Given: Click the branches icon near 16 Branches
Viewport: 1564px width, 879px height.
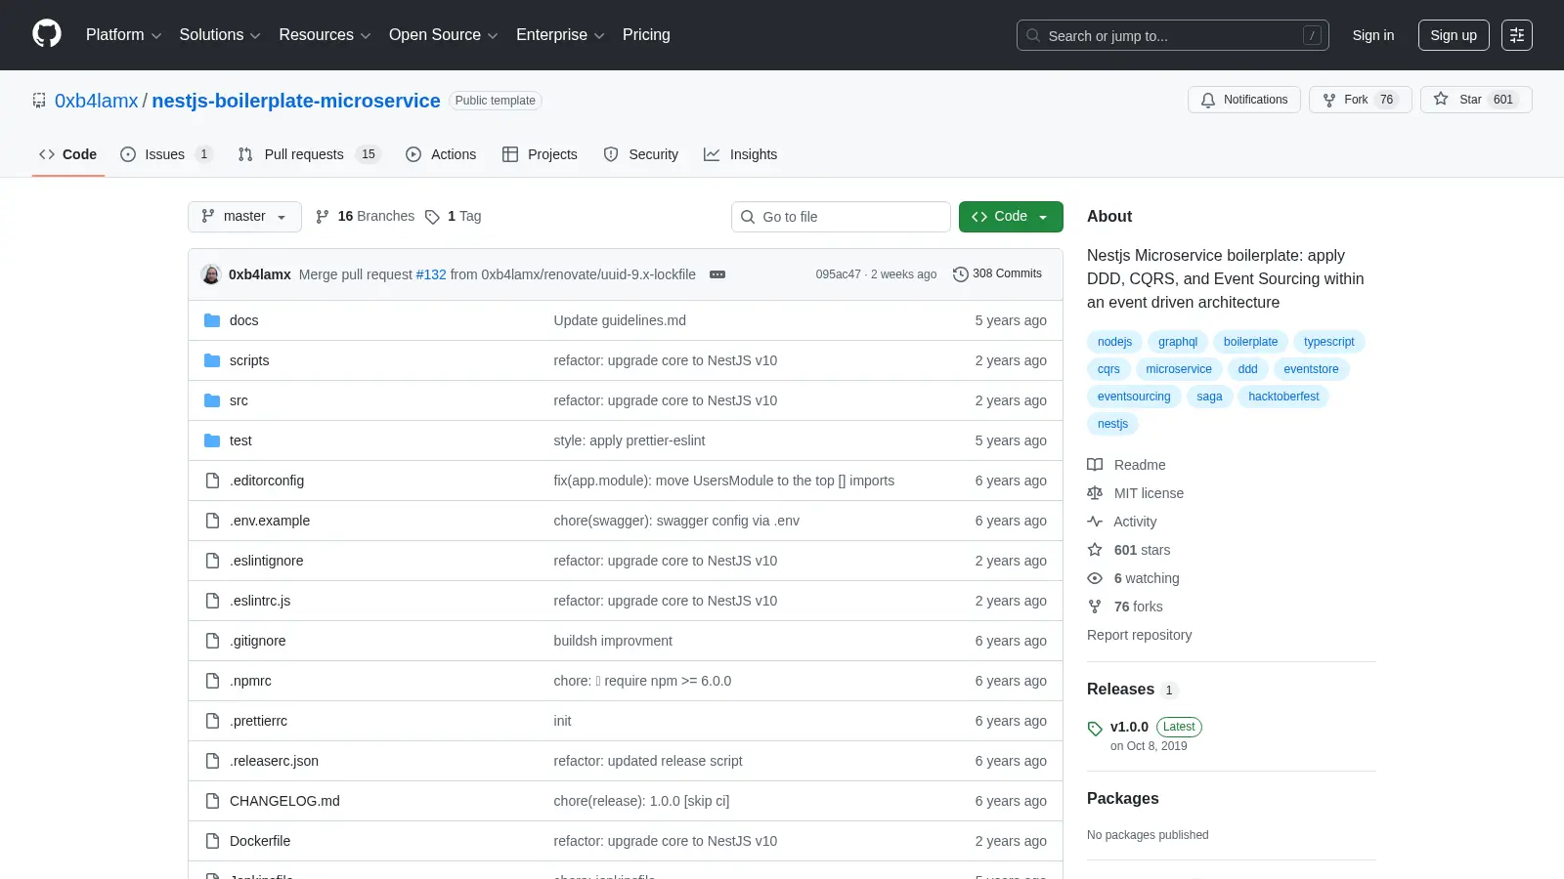Looking at the screenshot, I should pyautogui.click(x=323, y=217).
